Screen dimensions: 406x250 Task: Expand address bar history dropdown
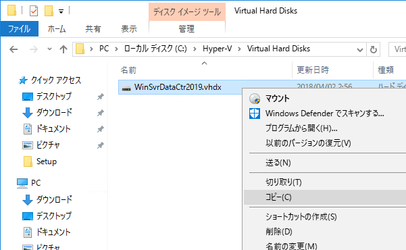point(359,49)
